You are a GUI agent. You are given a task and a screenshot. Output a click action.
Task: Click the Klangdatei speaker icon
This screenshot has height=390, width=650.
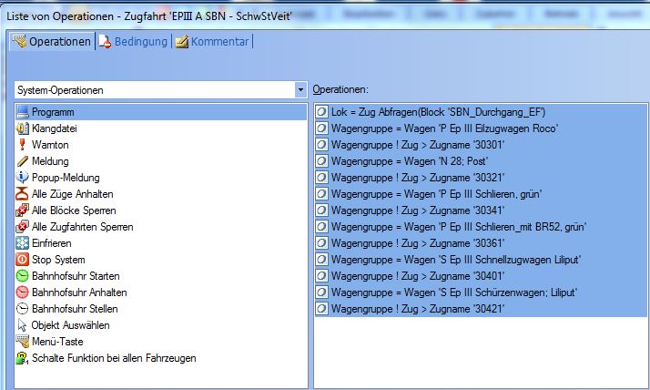tap(23, 128)
